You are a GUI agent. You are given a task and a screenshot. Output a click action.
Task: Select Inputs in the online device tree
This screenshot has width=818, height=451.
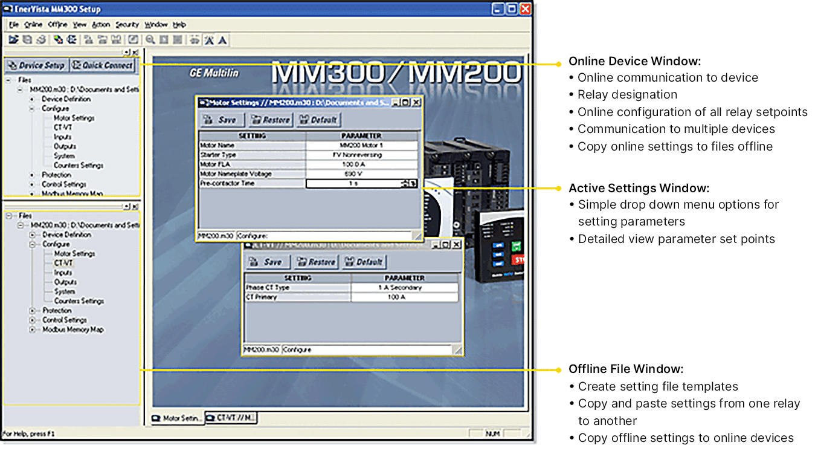coord(63,137)
